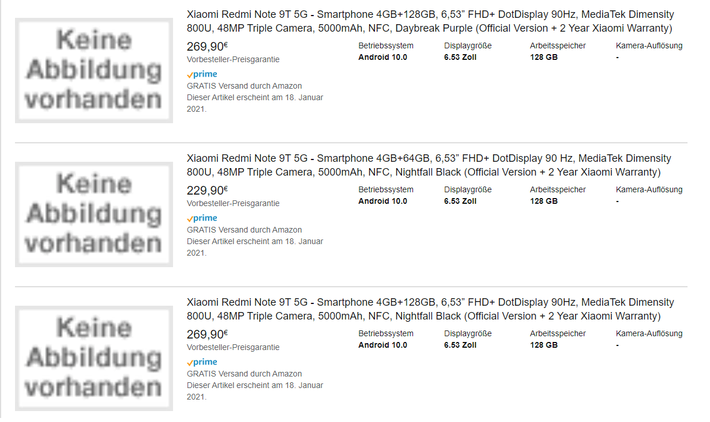This screenshot has height=422, width=710.
Task: Open Vorbesteller-Preisgarantie under the Daybreak Purple price
Action: point(233,59)
